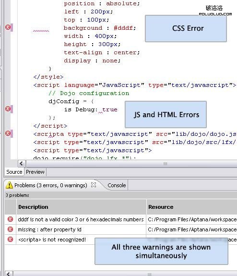Click error icon for <scripta> is not recognized
Screen dimensions: 237x276
coord(10,239)
